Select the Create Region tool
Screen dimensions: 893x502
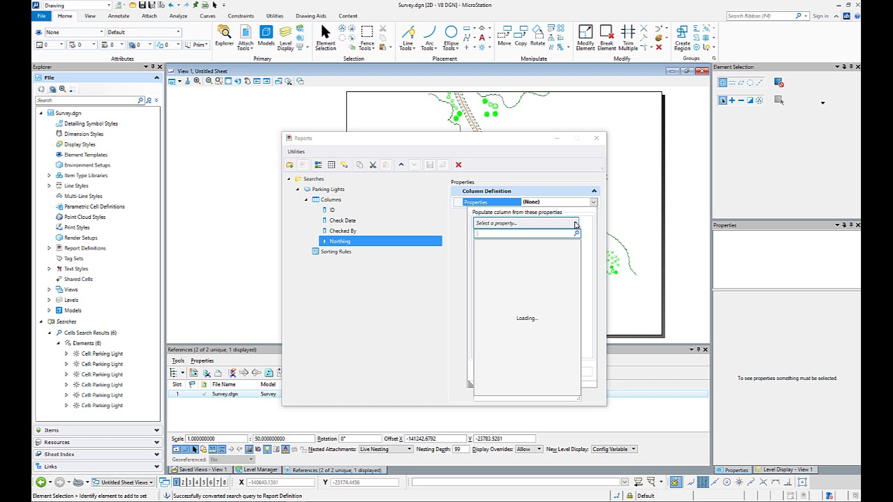coord(682,38)
